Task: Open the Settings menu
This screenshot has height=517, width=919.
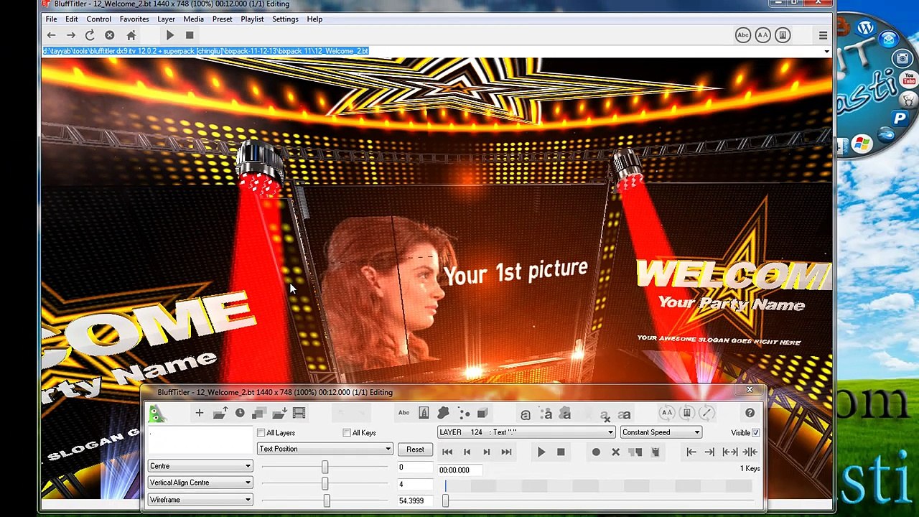Action: point(285,19)
